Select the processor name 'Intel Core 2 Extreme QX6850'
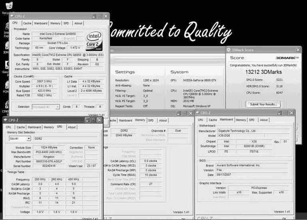The image size is (307, 220). coord(58,34)
